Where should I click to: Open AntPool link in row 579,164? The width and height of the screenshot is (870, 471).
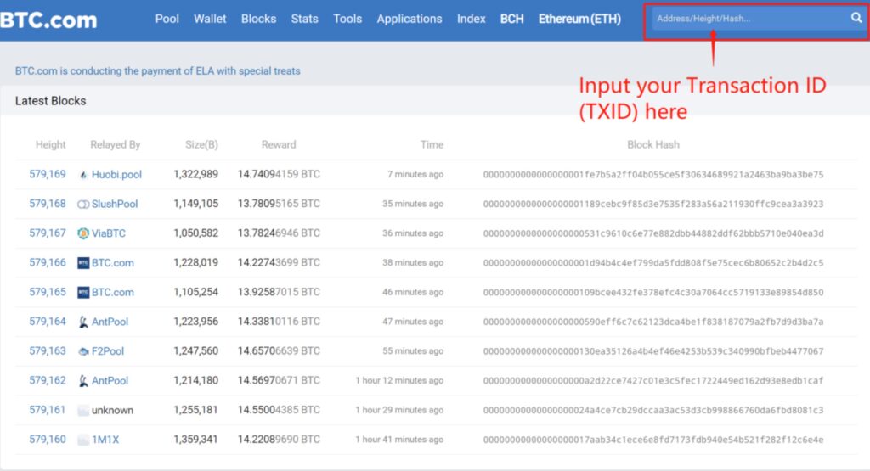coord(110,322)
